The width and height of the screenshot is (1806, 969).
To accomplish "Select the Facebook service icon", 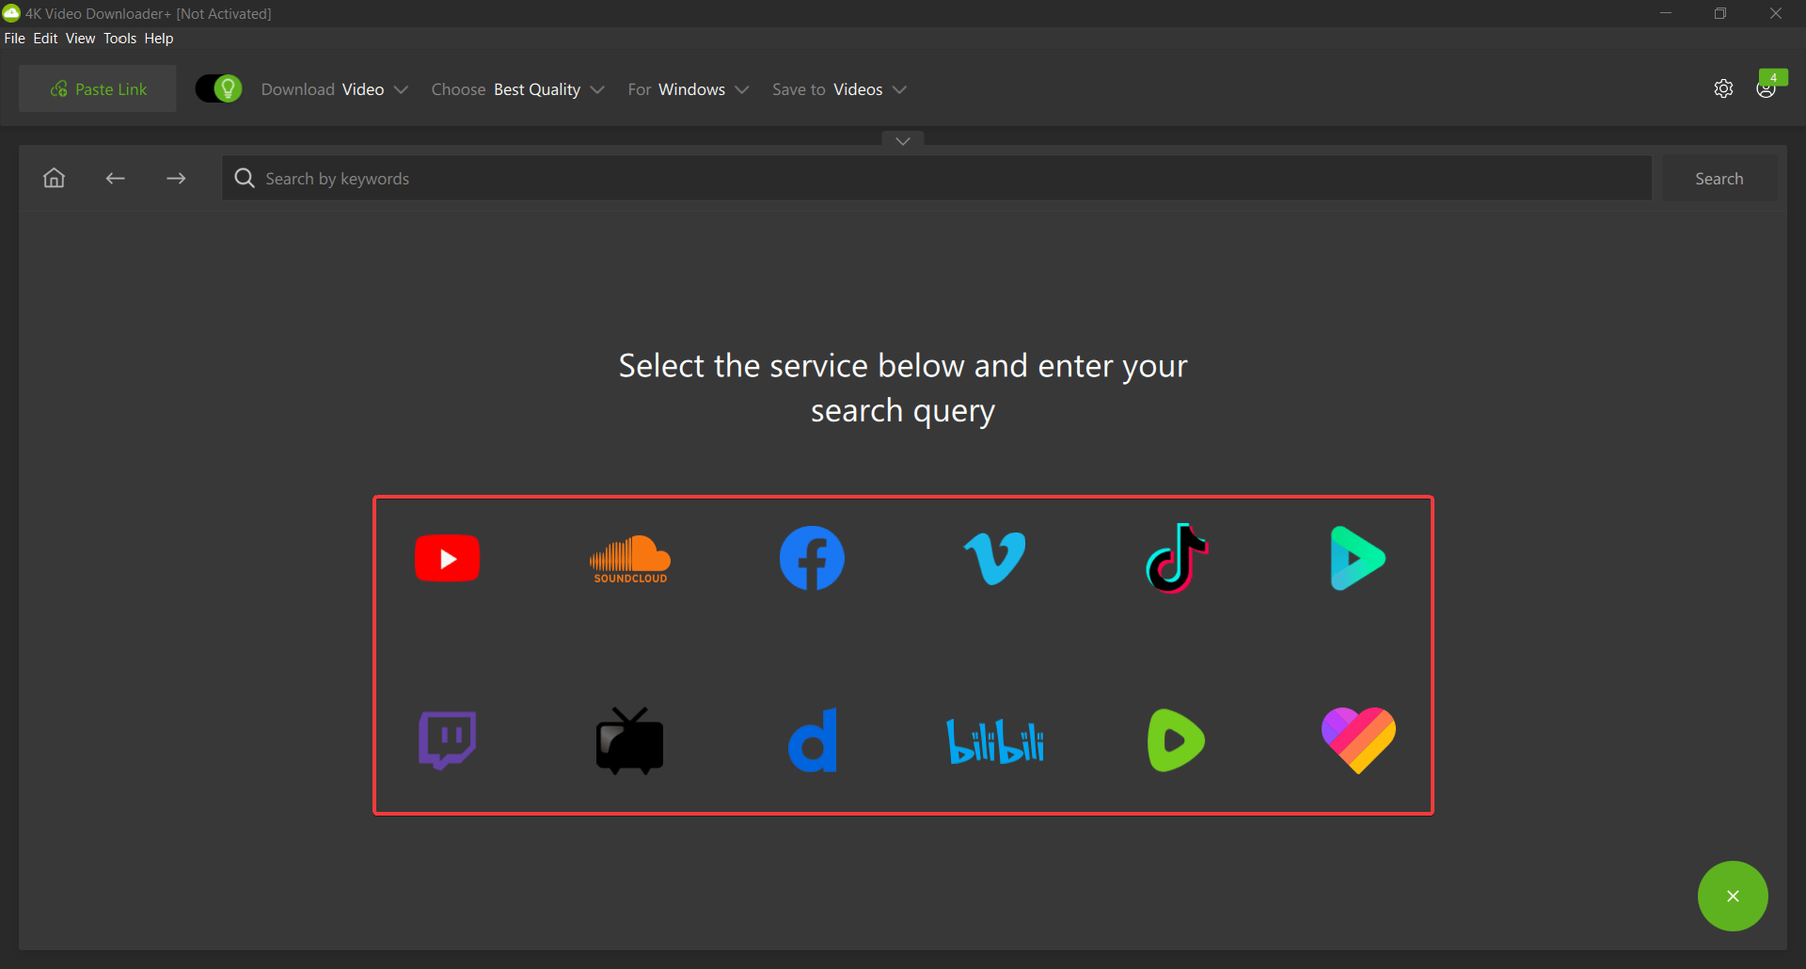I will click(812, 558).
